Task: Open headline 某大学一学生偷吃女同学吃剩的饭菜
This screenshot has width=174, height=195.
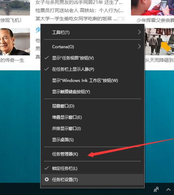Action: coord(76,19)
